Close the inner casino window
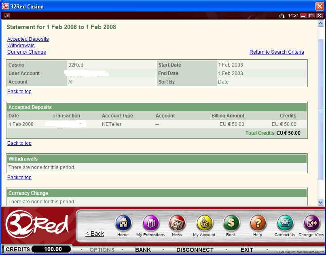Image resolution: width=326 pixels, height=255 pixels. (320, 16)
